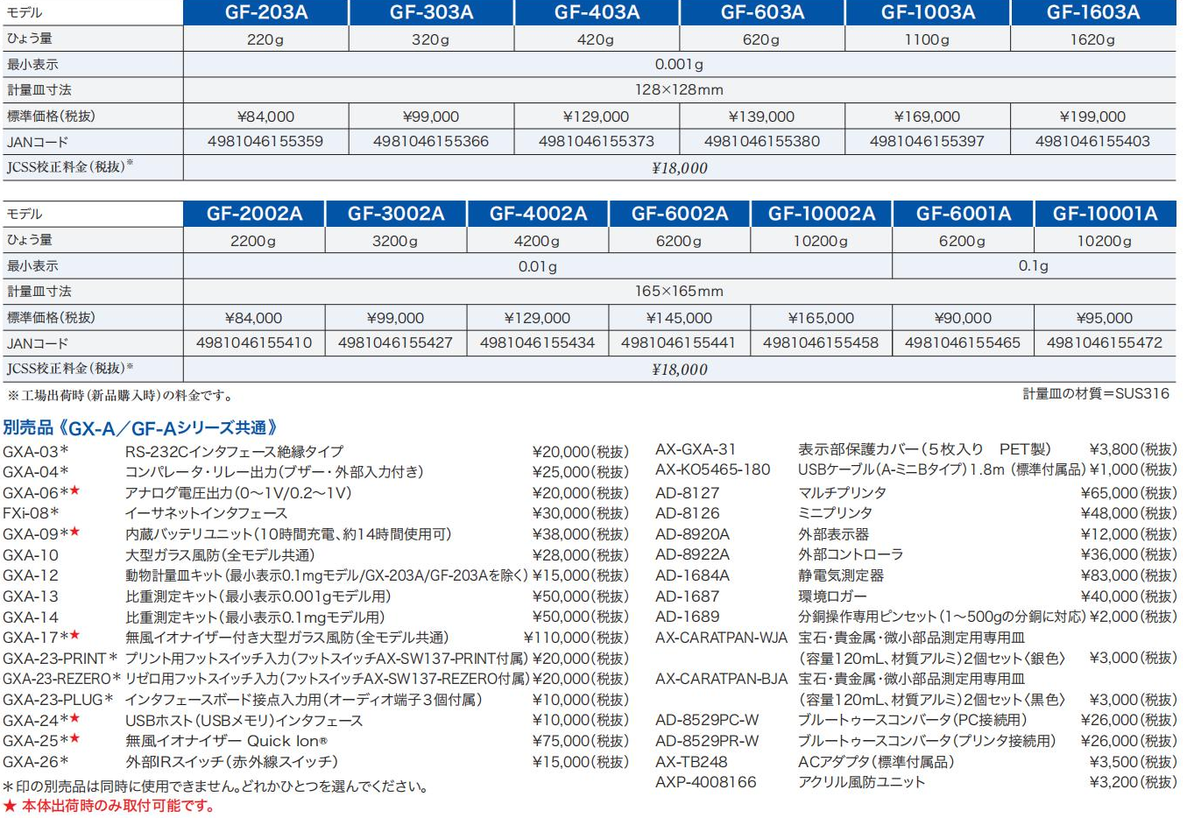Click the 計量皿の材質=SUS316 note

click(1096, 394)
